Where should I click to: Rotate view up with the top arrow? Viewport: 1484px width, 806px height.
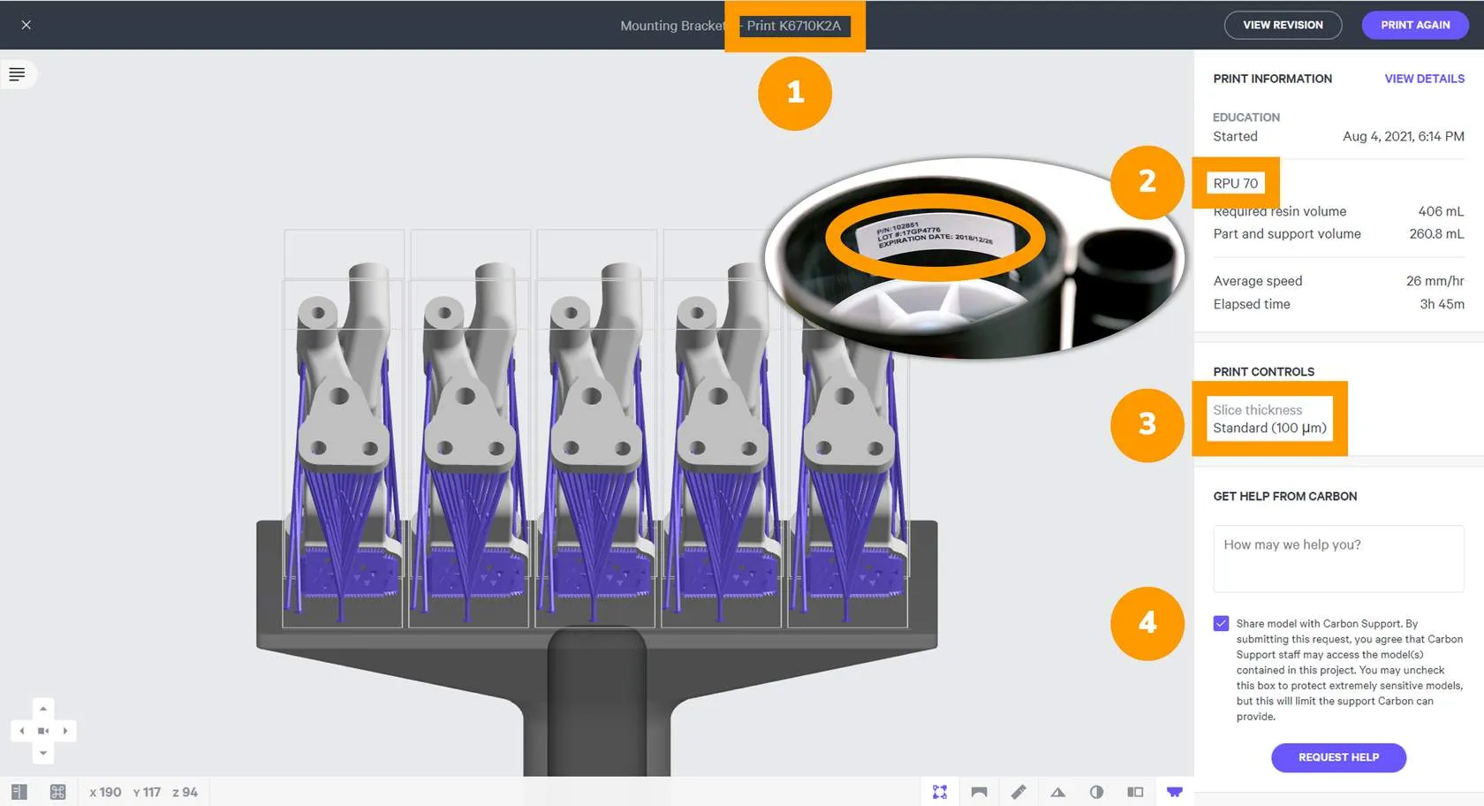43,709
